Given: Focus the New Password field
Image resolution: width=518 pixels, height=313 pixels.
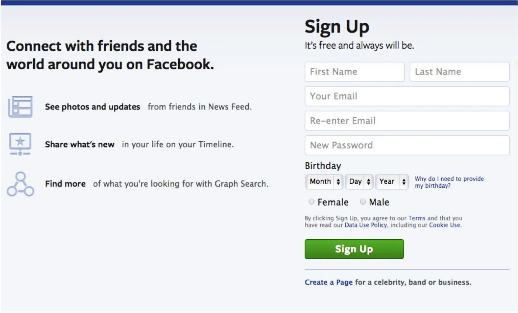Looking at the screenshot, I should [x=407, y=145].
